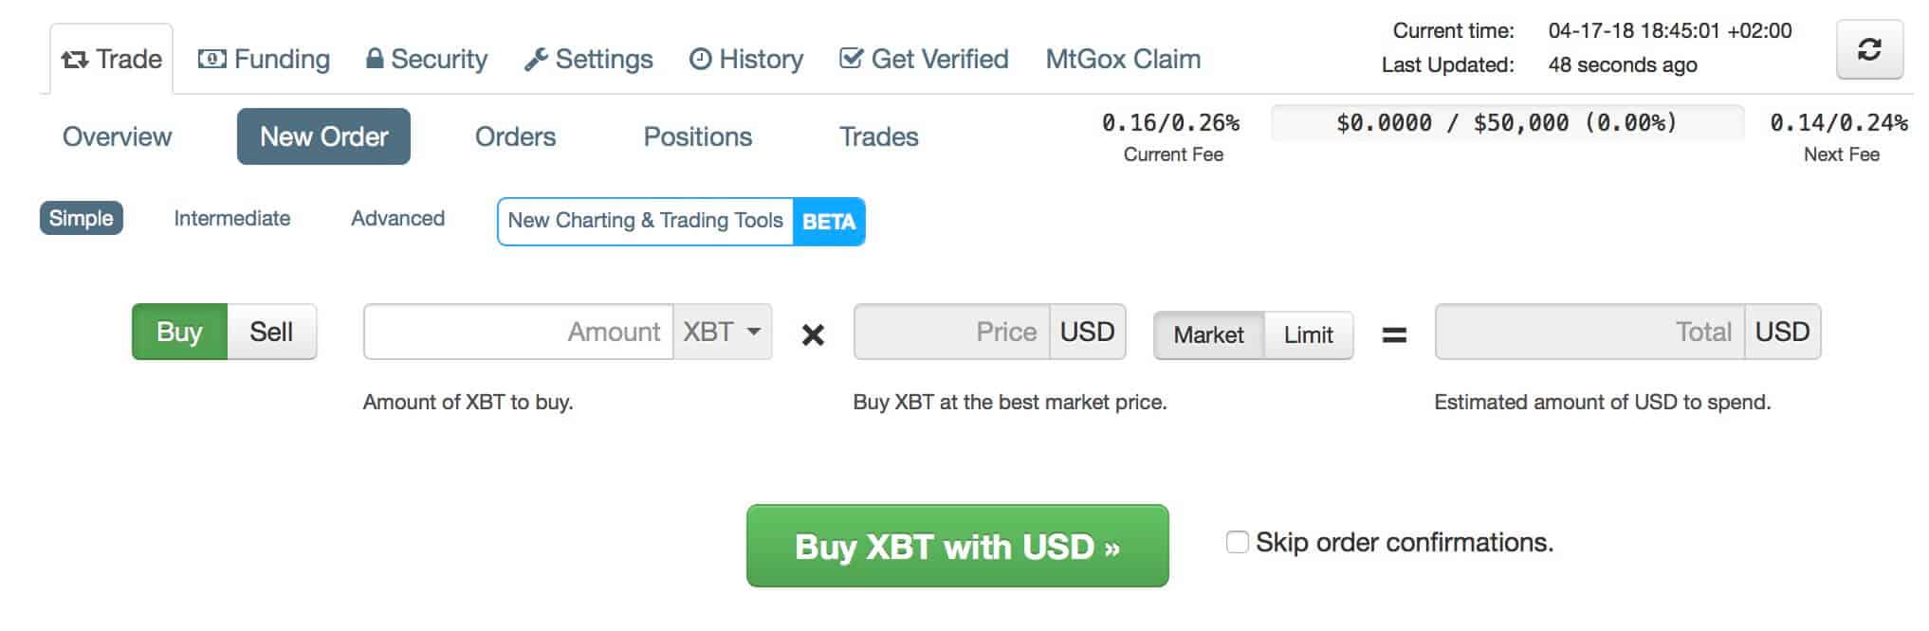Focus the Amount input field
This screenshot has width=1929, height=631.
tap(519, 332)
